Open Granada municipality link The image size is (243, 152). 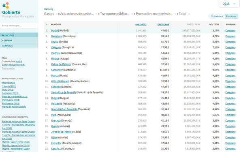56,120
